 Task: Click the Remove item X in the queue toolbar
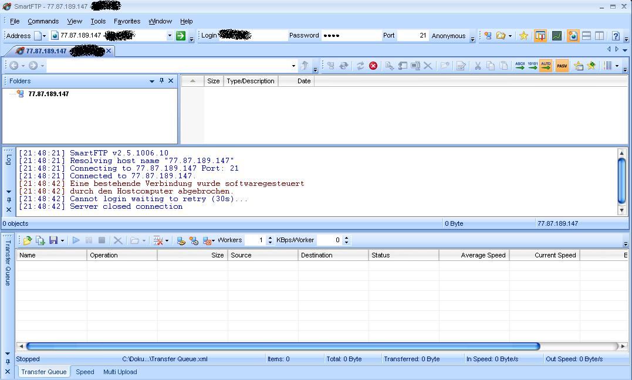click(118, 240)
